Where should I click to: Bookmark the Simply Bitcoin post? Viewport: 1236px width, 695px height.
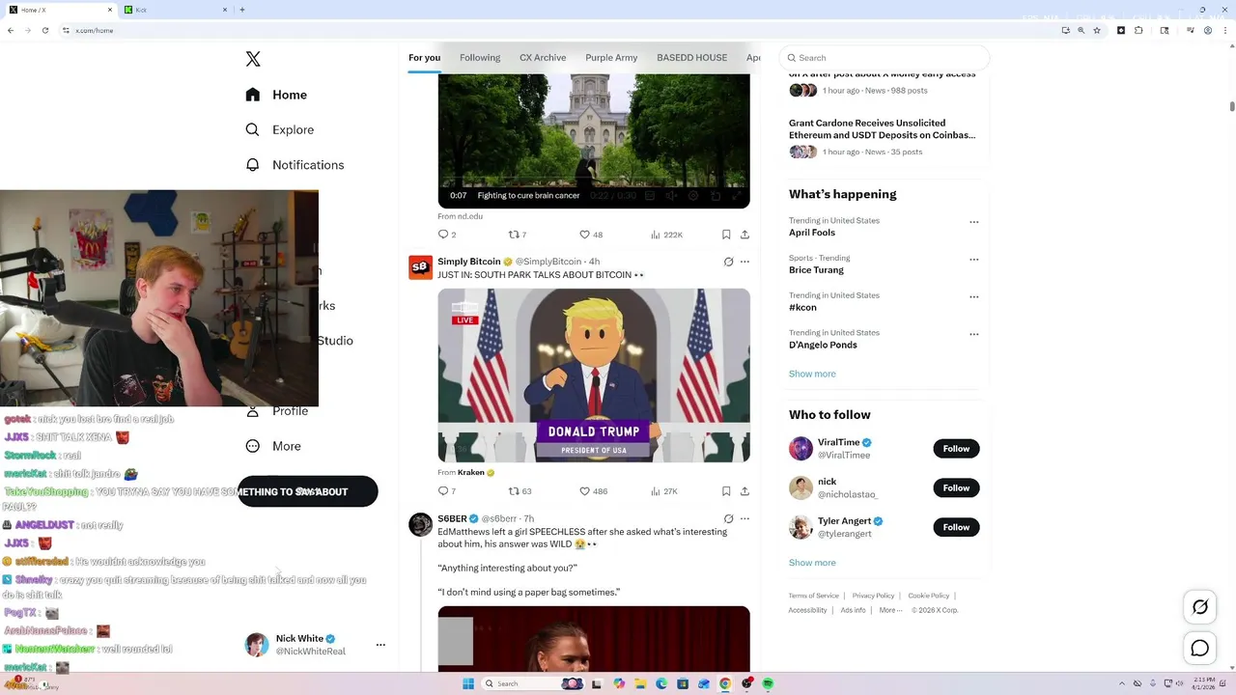[x=726, y=491]
